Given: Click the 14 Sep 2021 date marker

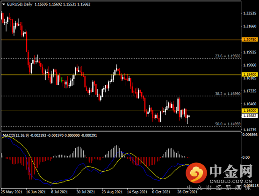Looking at the screenshot, I should click(137, 192).
